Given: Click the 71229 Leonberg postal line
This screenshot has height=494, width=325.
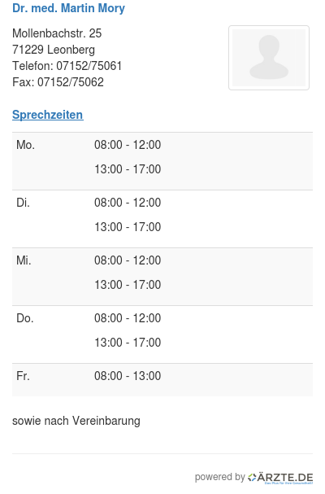Looking at the screenshot, I should (x=54, y=50).
